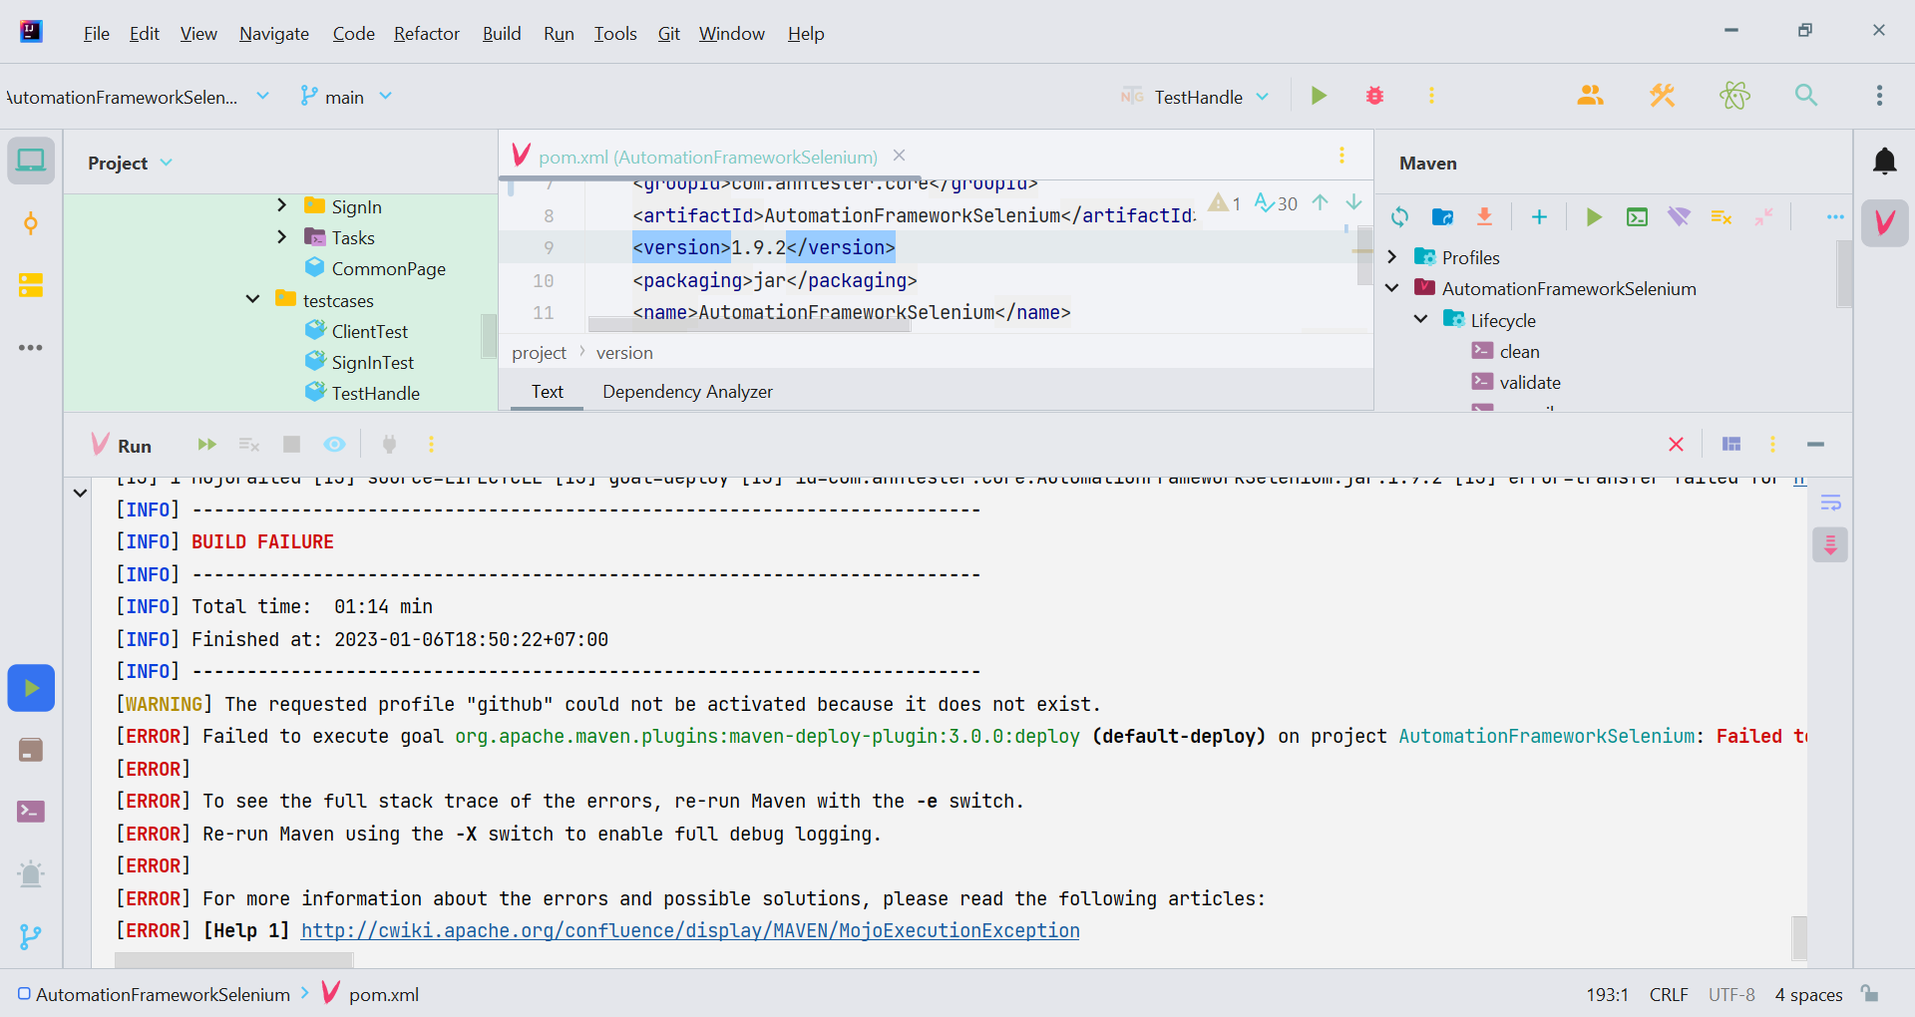
Task: Open the Refactor menu
Action: pos(426,34)
